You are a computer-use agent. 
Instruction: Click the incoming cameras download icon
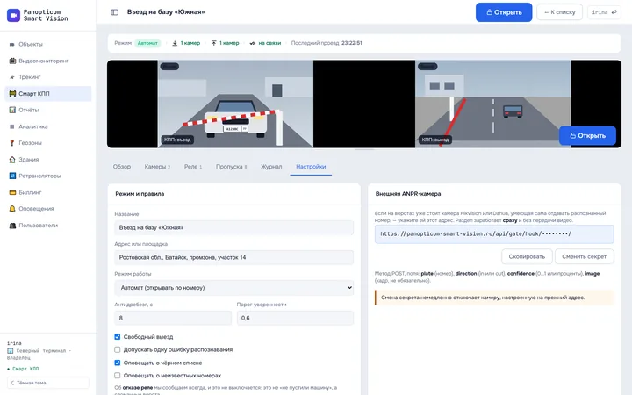(175, 43)
